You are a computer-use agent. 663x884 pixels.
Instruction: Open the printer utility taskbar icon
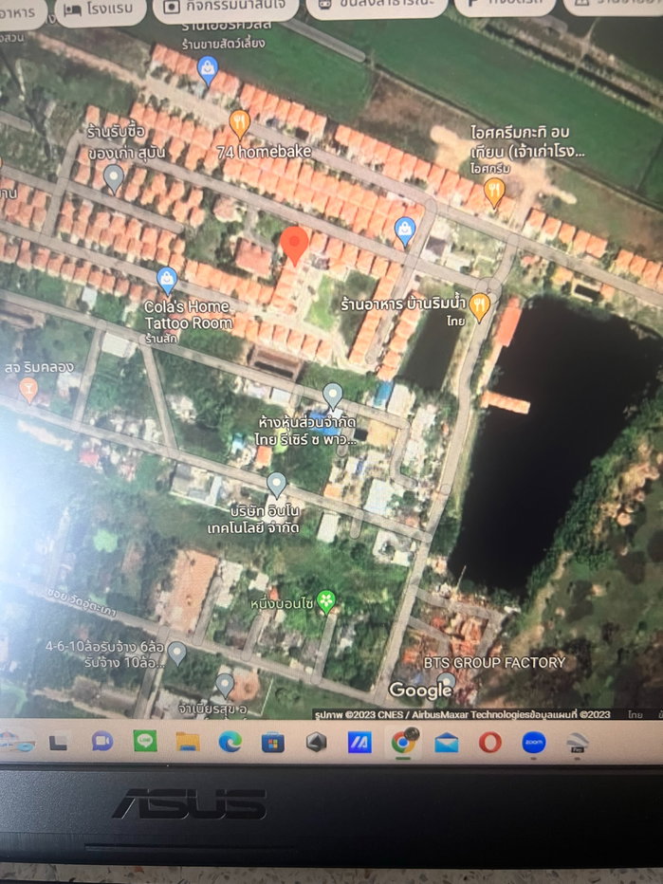[x=578, y=743]
